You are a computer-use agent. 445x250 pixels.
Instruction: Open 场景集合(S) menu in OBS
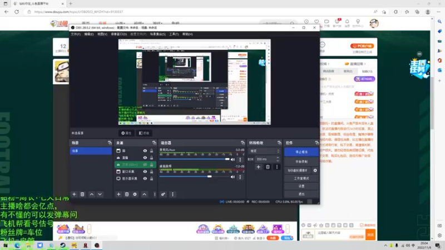tap(157, 34)
